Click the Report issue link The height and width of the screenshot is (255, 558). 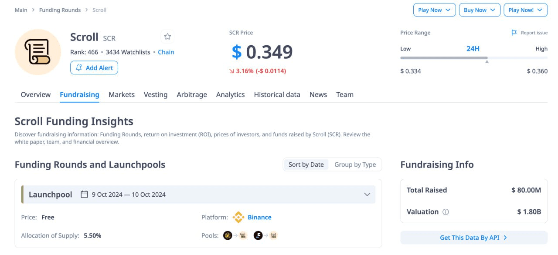[534, 33]
